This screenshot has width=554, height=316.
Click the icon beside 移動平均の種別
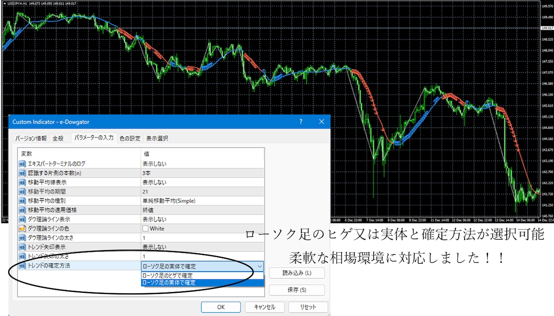(x=22, y=201)
